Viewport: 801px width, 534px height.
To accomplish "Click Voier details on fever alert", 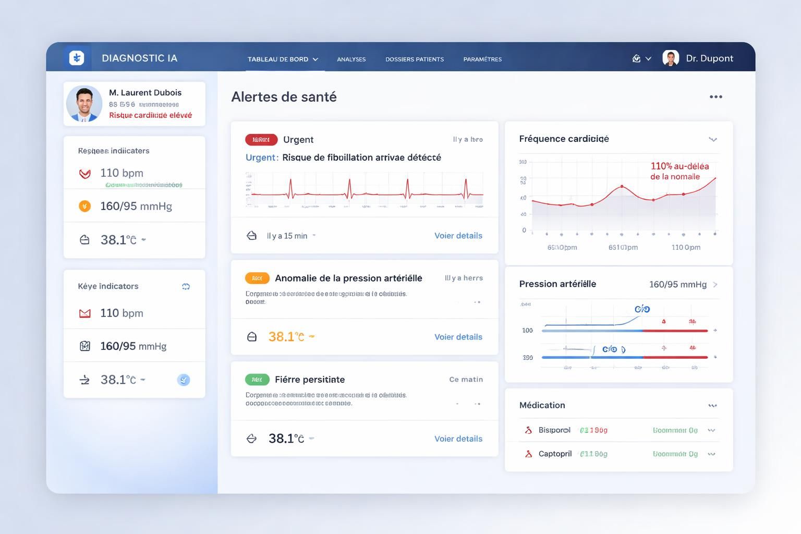I will pos(458,439).
